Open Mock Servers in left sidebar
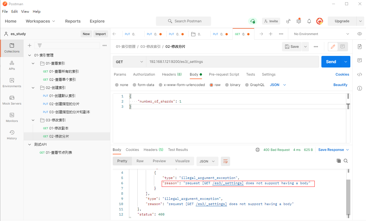Screen dimensions: 366x221 pyautogui.click(x=12, y=100)
